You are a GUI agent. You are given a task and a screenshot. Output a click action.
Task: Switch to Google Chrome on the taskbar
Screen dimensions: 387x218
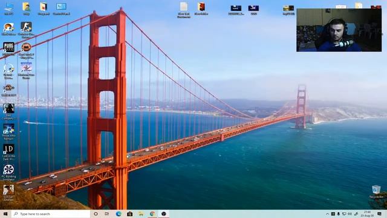click(152, 214)
